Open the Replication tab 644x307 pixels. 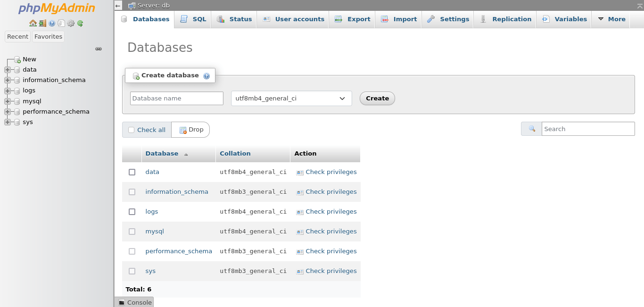(x=505, y=19)
